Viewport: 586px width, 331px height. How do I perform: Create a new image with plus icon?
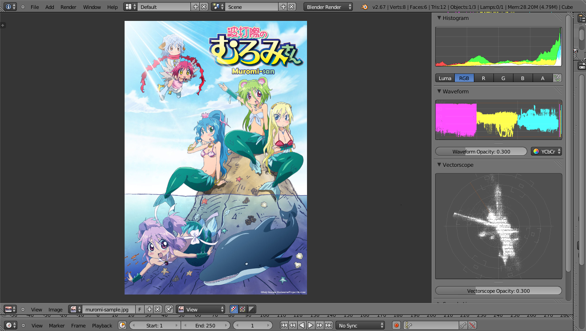(x=149, y=309)
